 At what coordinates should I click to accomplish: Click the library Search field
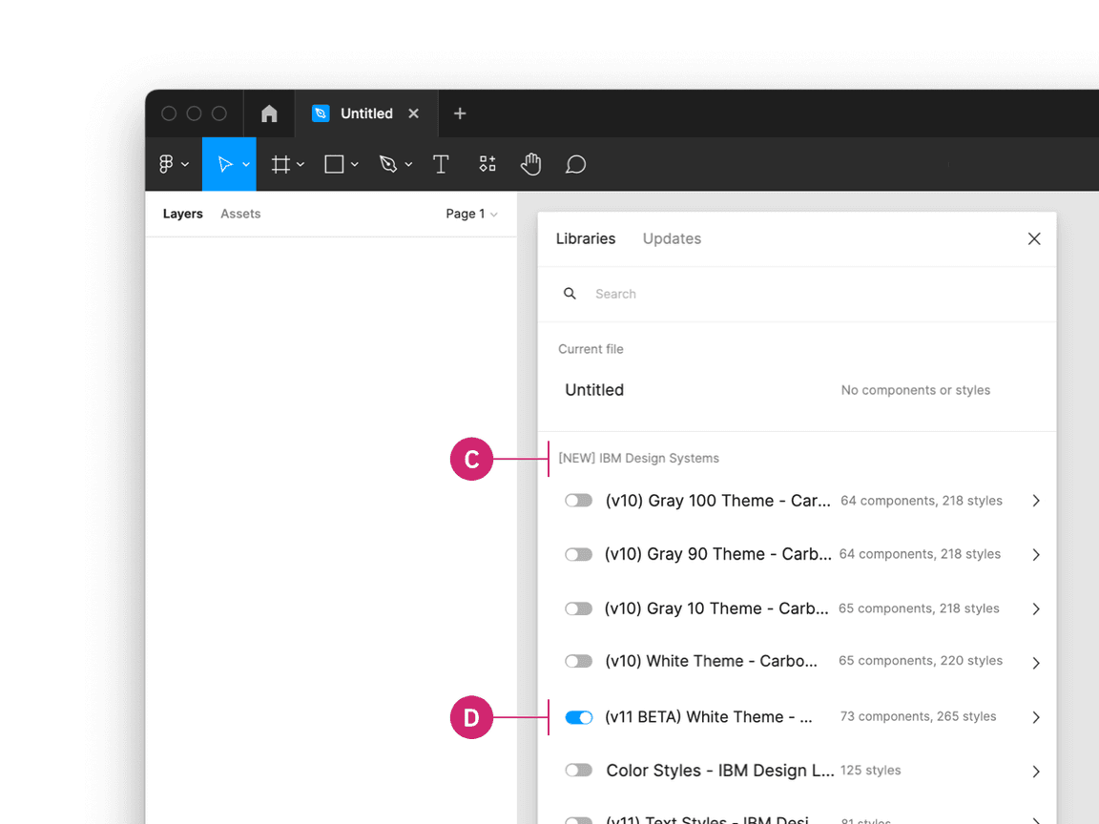pos(797,295)
